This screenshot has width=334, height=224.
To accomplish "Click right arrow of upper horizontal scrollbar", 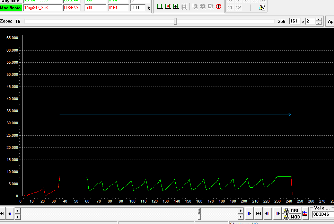I will 240,211.
